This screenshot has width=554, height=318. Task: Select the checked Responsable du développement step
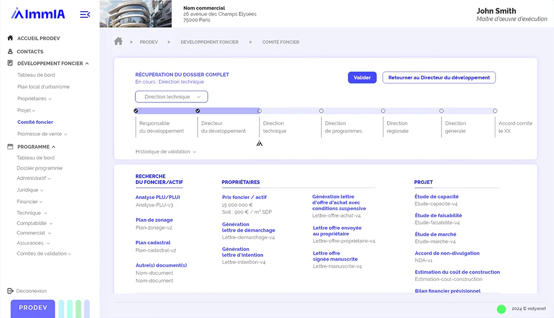click(136, 111)
